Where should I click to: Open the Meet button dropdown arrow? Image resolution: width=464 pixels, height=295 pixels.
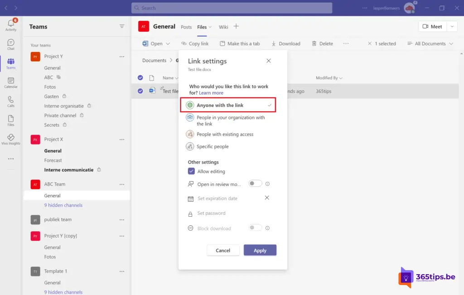[x=452, y=27]
